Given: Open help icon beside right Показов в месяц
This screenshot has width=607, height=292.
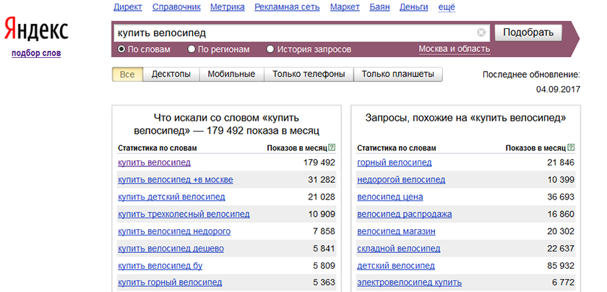Looking at the screenshot, I should pyautogui.click(x=572, y=147).
